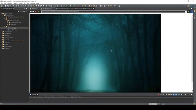This screenshot has width=196, height=110.
Task: Select forest01.jpg in Package Explorer
Action: 13,28
